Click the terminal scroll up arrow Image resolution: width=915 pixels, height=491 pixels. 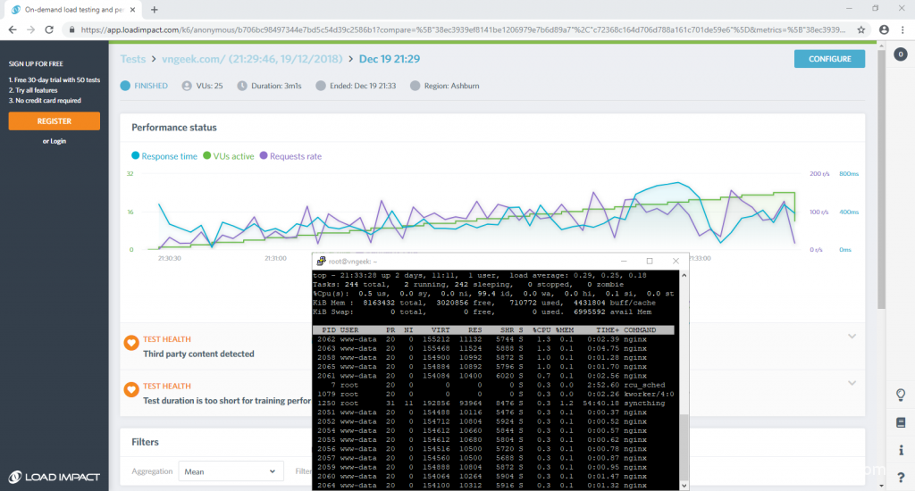(x=684, y=275)
